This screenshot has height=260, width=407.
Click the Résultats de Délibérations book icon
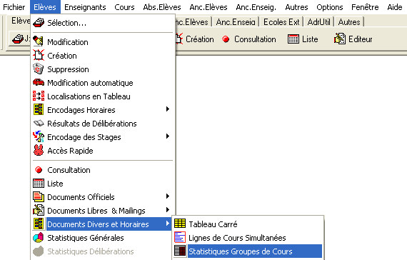point(39,123)
